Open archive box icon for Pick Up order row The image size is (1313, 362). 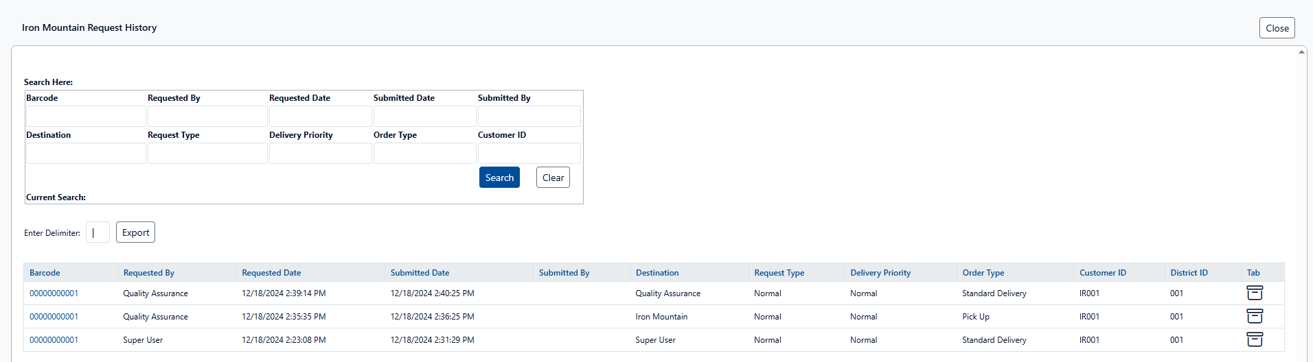(1254, 316)
